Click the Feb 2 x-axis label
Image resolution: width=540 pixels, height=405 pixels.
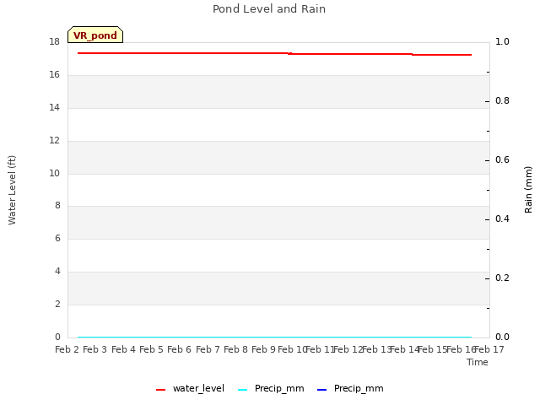pyautogui.click(x=67, y=349)
